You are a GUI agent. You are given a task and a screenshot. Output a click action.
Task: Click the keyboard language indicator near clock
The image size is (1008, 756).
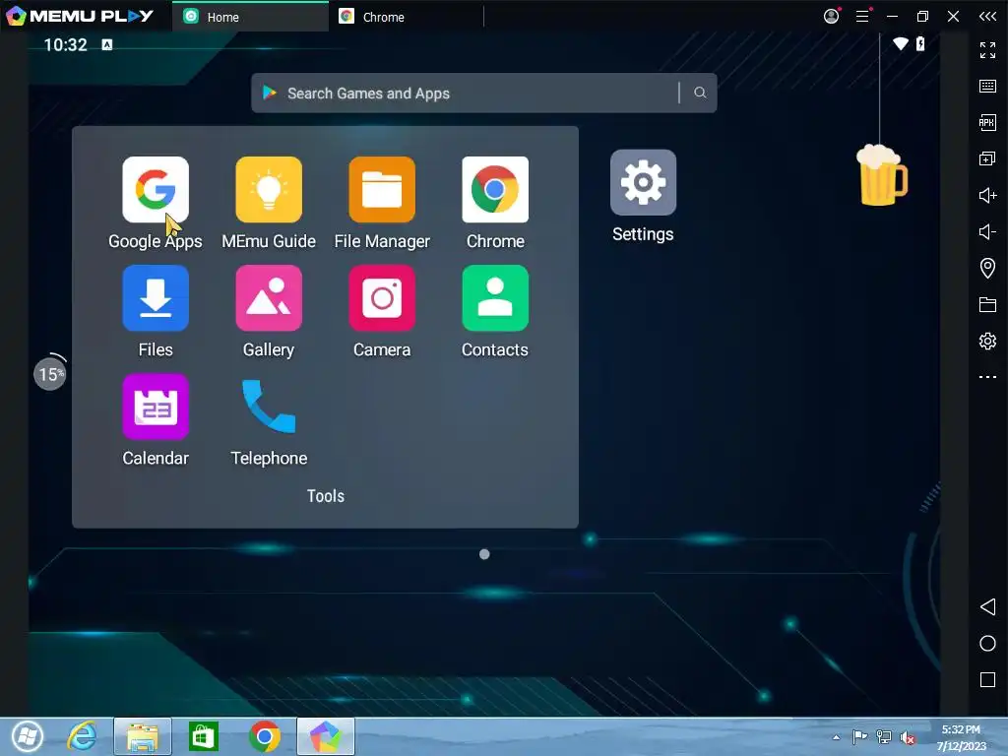[107, 44]
